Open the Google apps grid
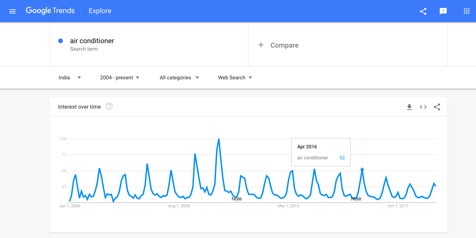Viewport: 476px width, 238px height. pos(467,11)
